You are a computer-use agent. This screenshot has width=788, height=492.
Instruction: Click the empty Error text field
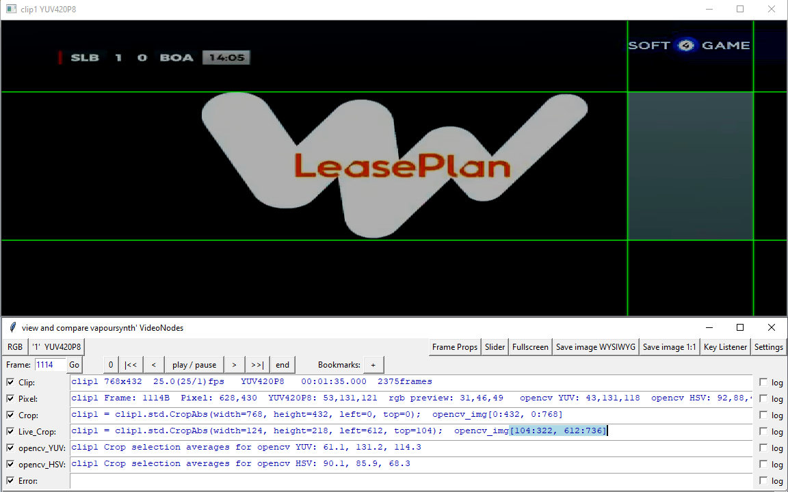[411, 481]
